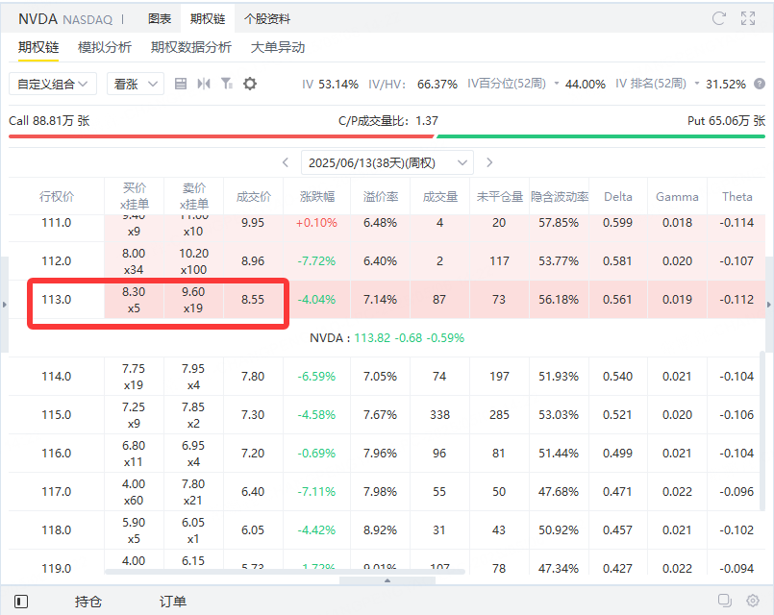Click the Call 88.81万 张 label
Image resolution: width=774 pixels, height=615 pixels.
(x=49, y=121)
